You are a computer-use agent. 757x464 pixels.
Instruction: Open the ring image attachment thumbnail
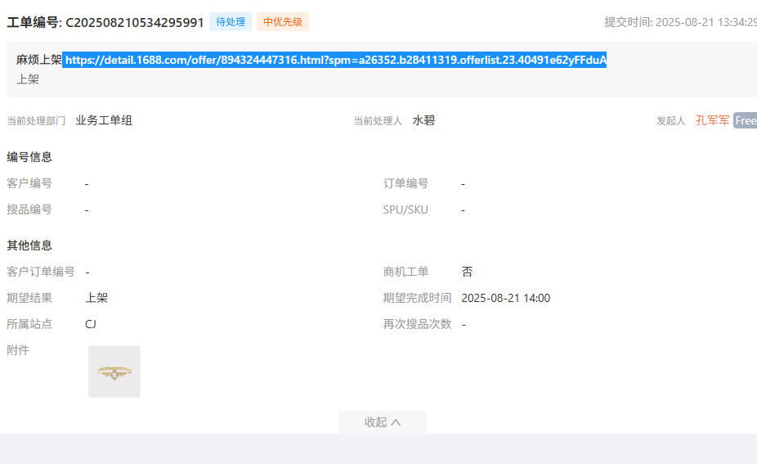[x=114, y=372]
